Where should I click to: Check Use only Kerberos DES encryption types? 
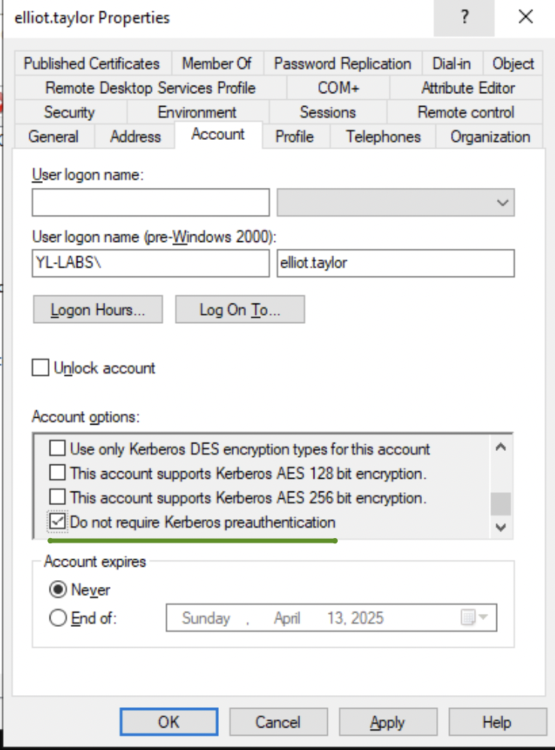[x=57, y=449]
